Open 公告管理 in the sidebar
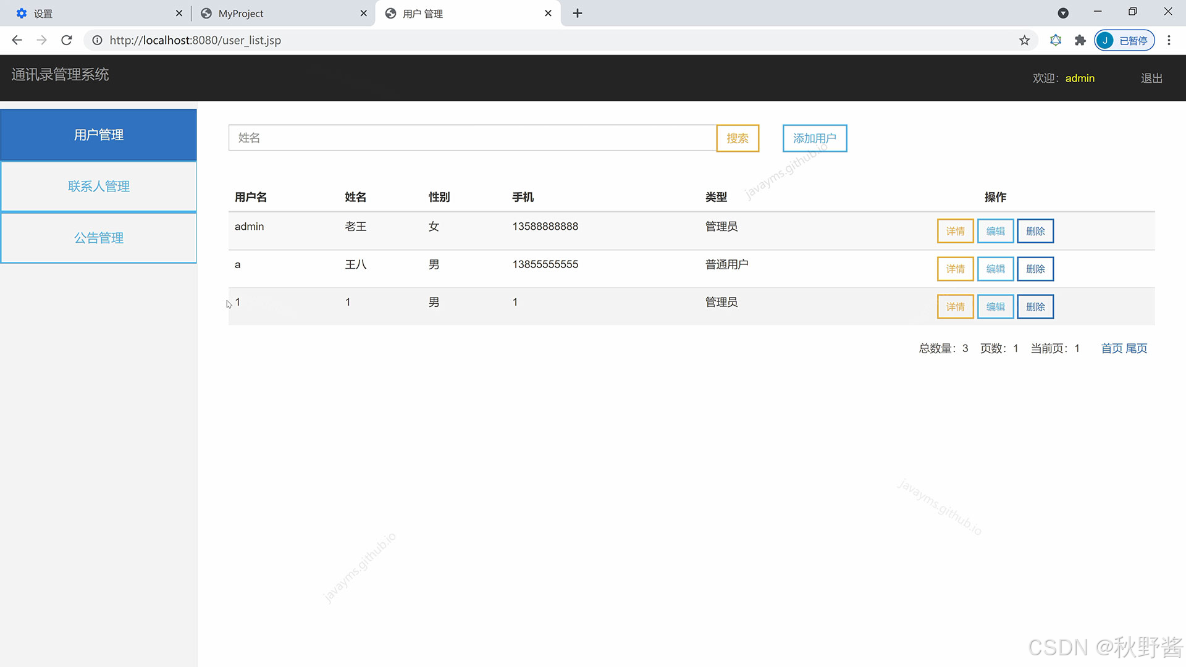This screenshot has height=667, width=1186. click(99, 238)
